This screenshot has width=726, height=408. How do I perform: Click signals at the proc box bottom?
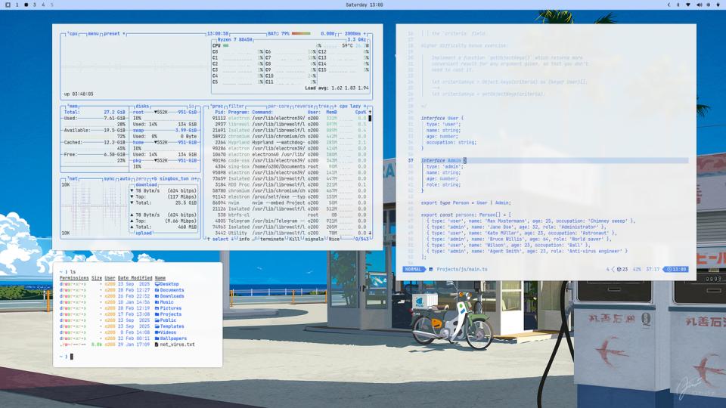[x=315, y=240]
